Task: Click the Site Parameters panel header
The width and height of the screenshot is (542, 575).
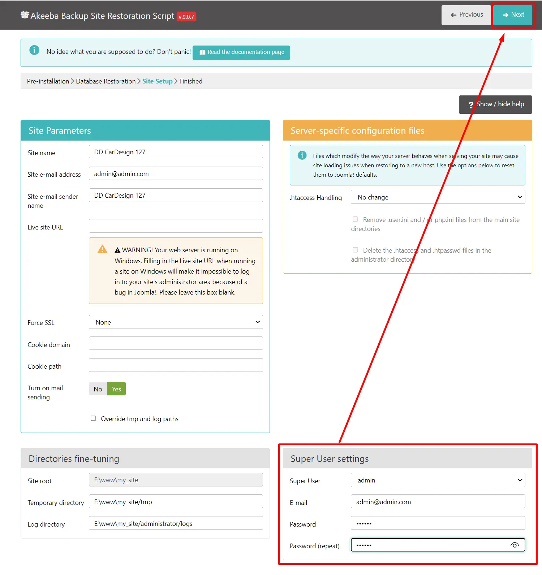Action: pos(145,130)
